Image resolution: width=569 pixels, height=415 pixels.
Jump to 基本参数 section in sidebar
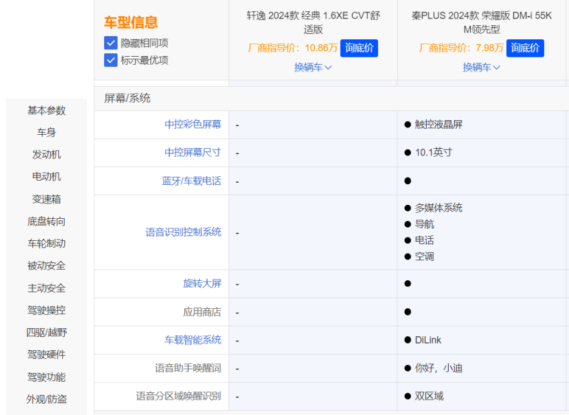coord(47,110)
